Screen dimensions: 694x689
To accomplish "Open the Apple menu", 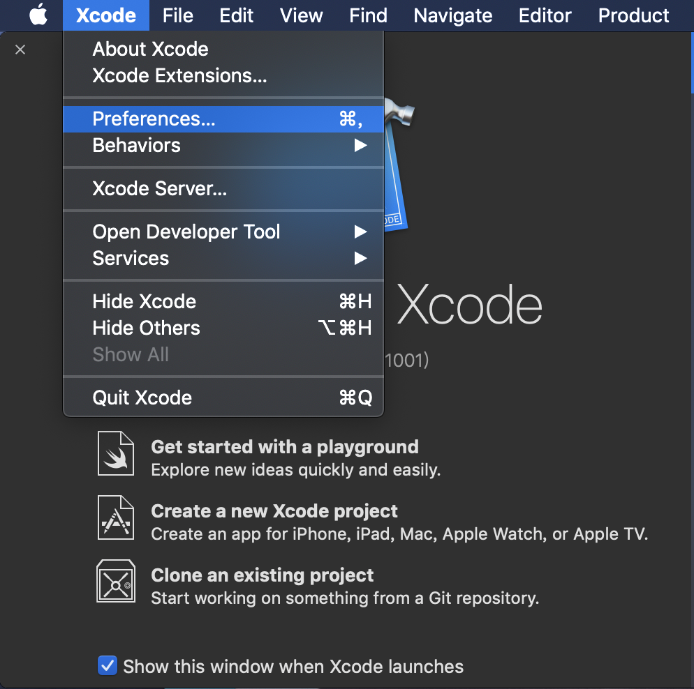I will tap(38, 15).
